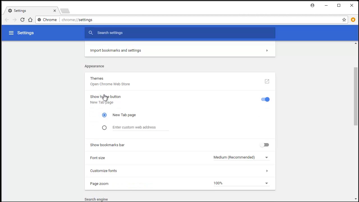Expand Customize fonts arrow
Viewport: 359px width, 202px height.
(267, 171)
